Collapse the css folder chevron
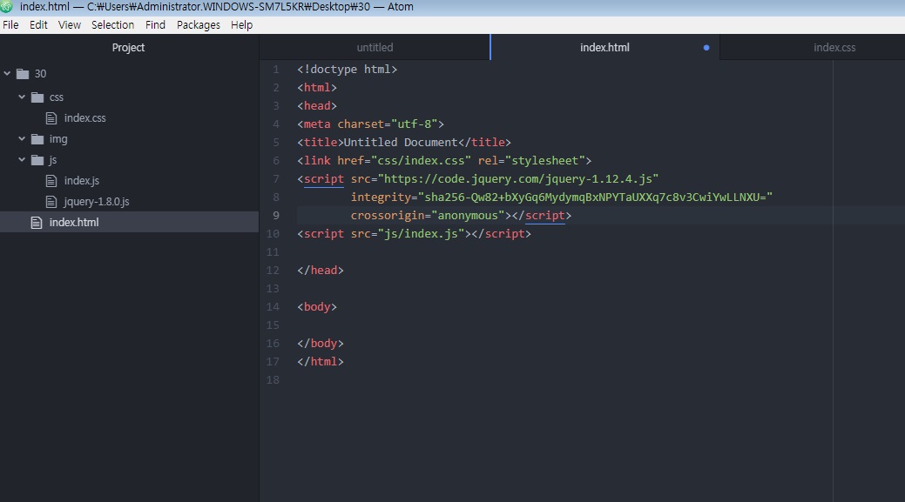 22,97
